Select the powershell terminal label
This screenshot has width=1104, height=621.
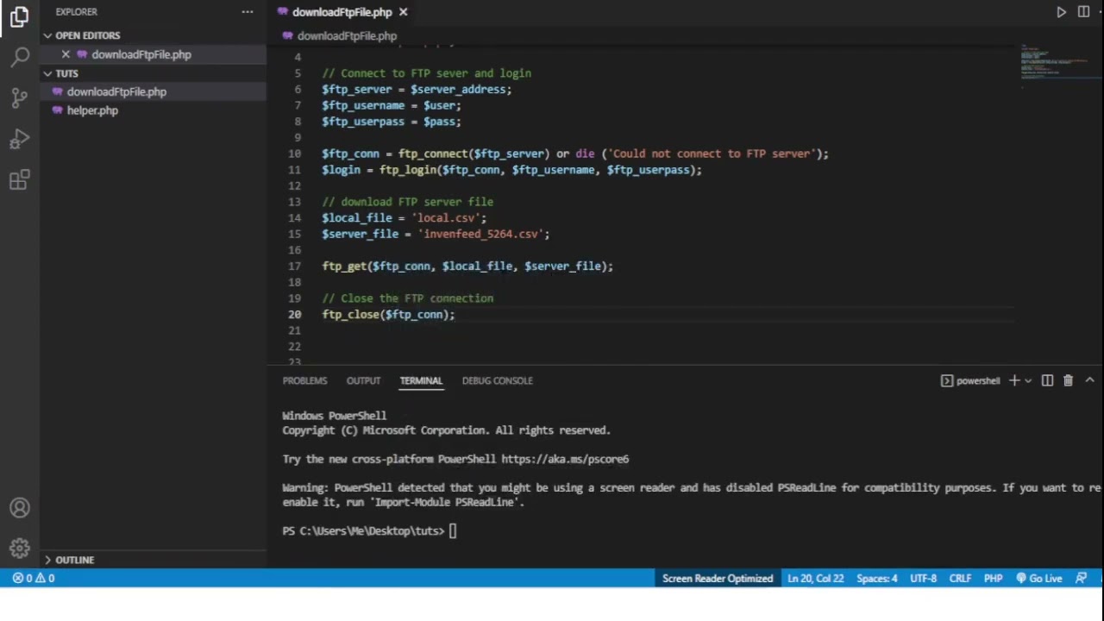[970, 380]
